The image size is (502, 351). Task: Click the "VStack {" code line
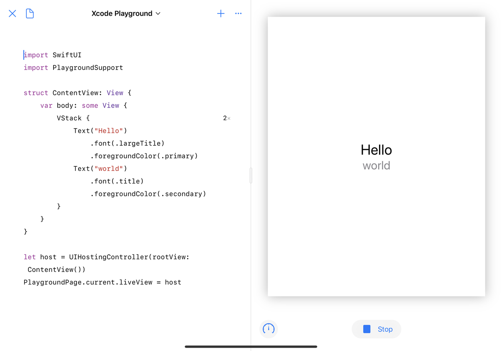click(73, 118)
